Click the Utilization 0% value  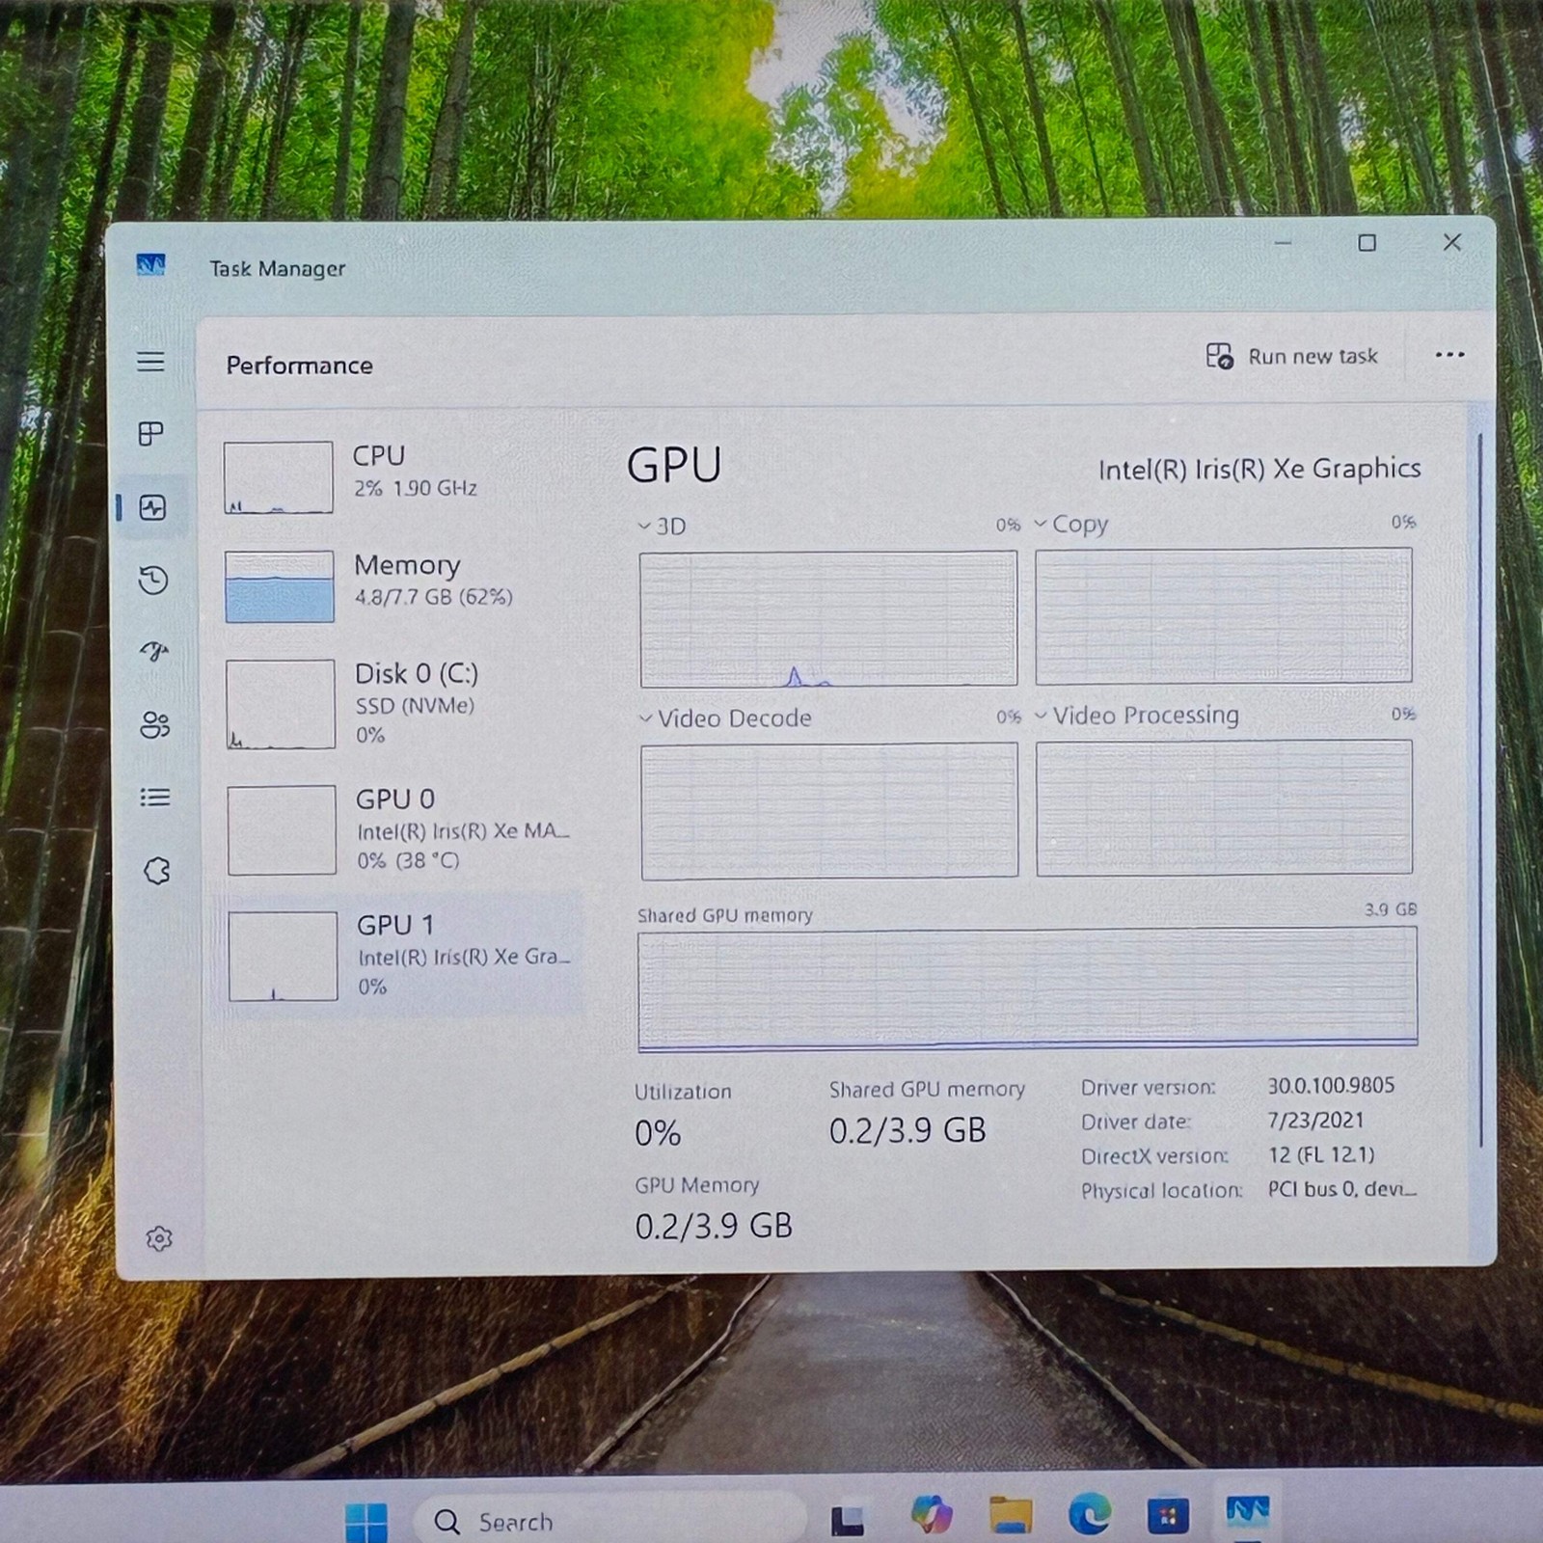658,1133
